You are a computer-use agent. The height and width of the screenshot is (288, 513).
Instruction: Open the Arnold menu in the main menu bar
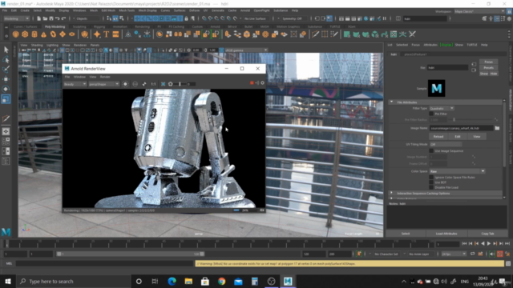point(245,10)
